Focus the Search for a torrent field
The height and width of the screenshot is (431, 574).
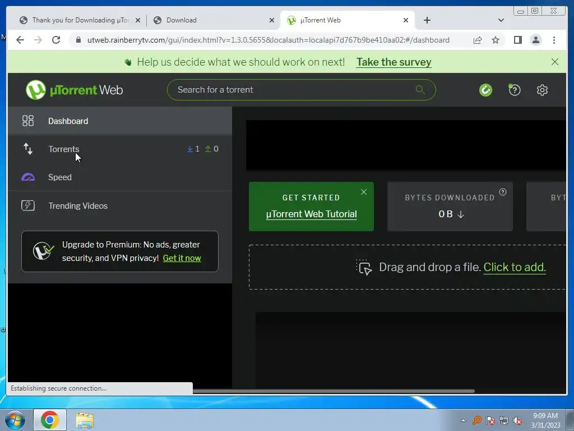point(301,90)
